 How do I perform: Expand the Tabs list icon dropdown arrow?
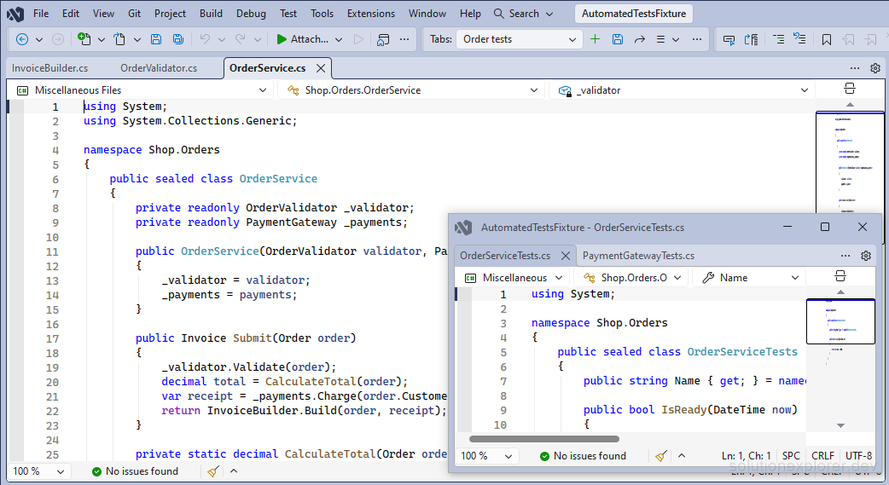(676, 40)
